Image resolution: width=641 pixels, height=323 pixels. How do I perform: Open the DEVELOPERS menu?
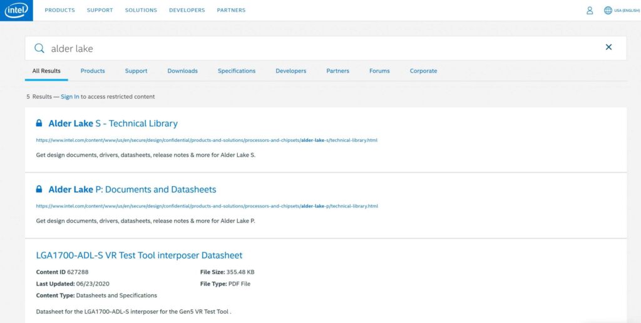click(x=187, y=10)
